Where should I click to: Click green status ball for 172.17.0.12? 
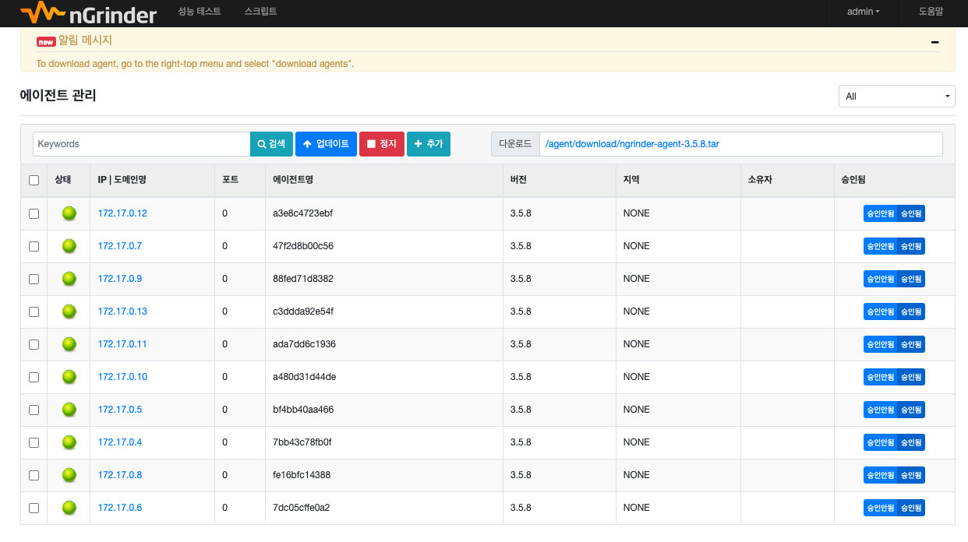[69, 213]
